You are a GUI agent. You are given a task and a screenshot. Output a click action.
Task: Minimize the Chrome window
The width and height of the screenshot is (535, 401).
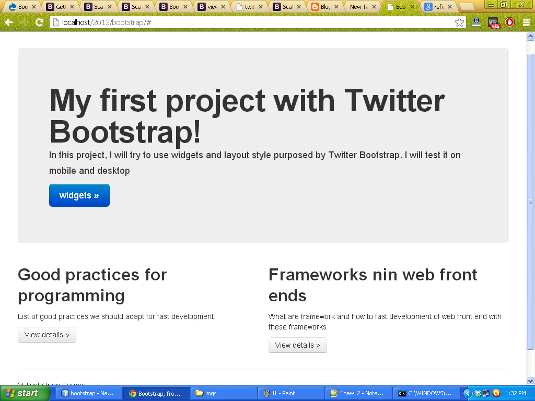[x=491, y=4]
